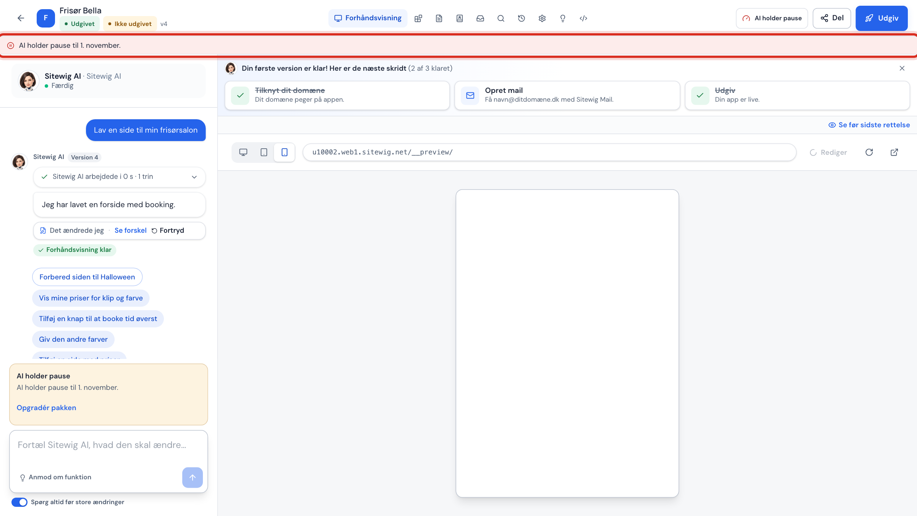Viewport: 917px width, 516px height.
Task: Switch preview to mobile view icon
Action: (x=285, y=152)
